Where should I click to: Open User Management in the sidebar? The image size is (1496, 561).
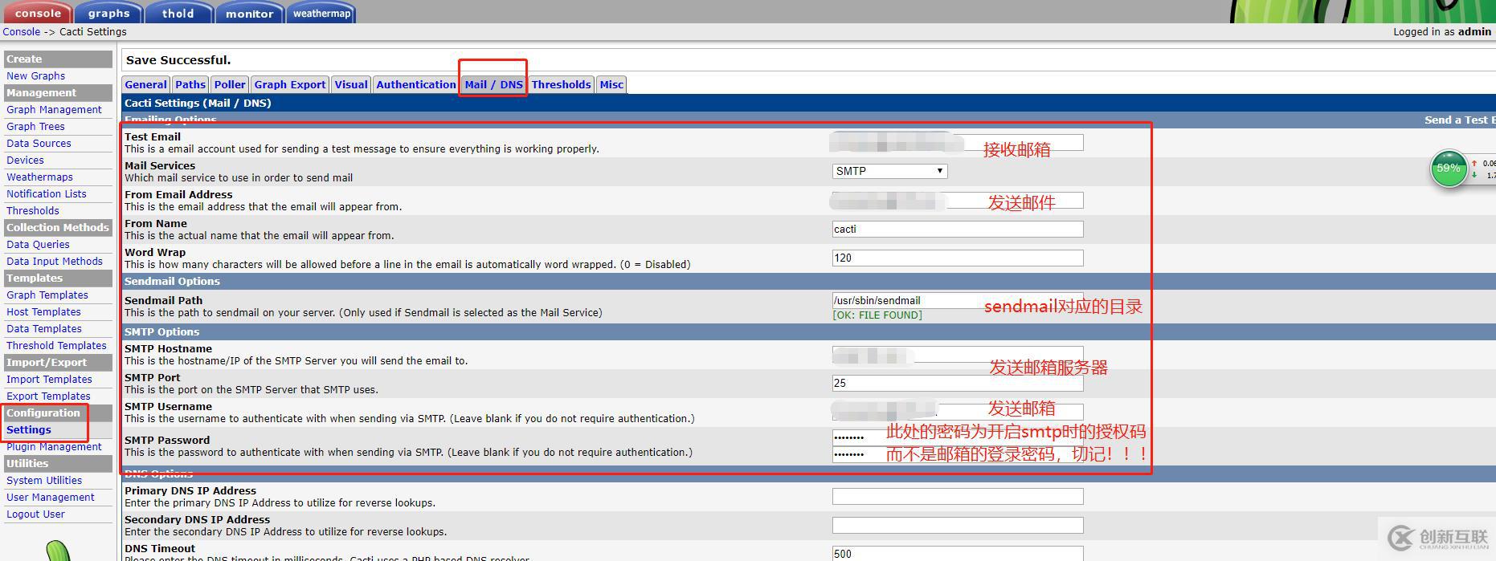click(51, 498)
